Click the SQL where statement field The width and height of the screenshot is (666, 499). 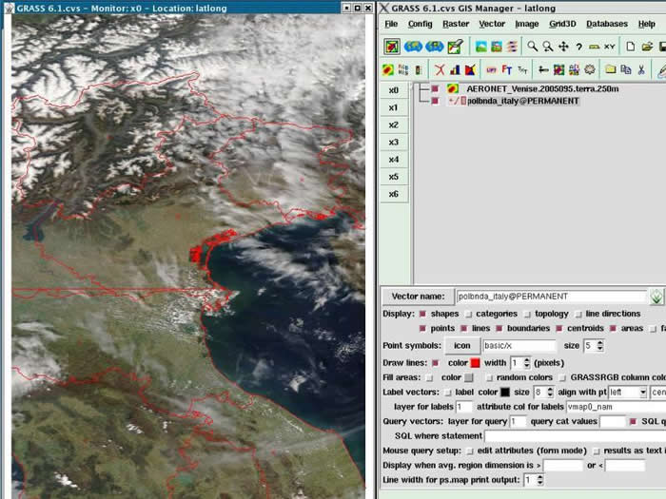(575, 436)
